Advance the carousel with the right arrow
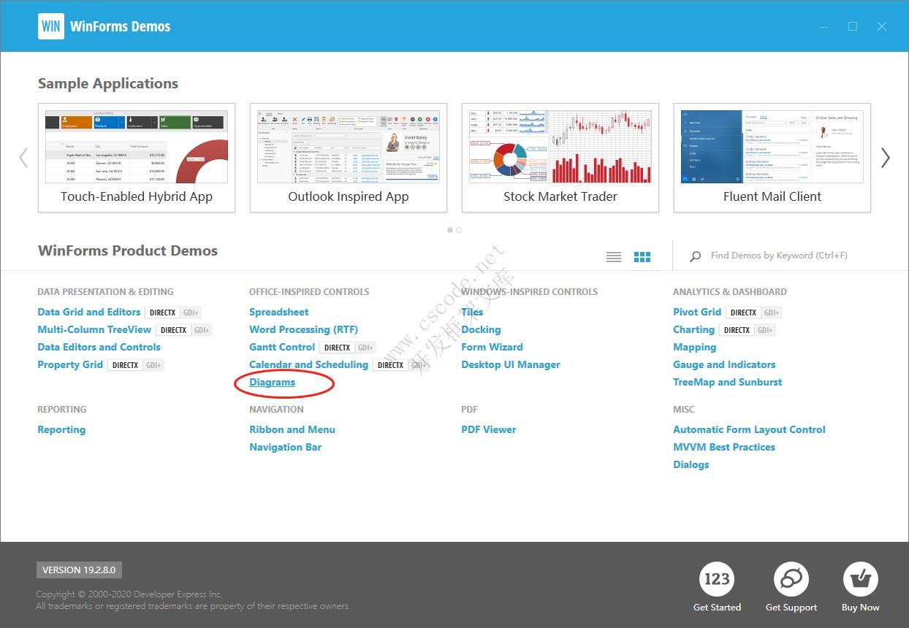The image size is (909, 628). 885,157
